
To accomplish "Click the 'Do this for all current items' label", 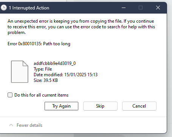I will coord(41,95).
